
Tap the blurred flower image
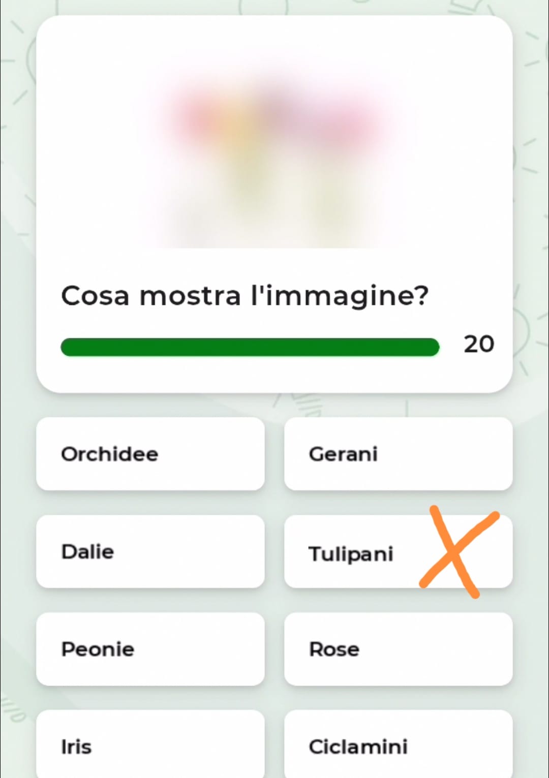(x=274, y=152)
